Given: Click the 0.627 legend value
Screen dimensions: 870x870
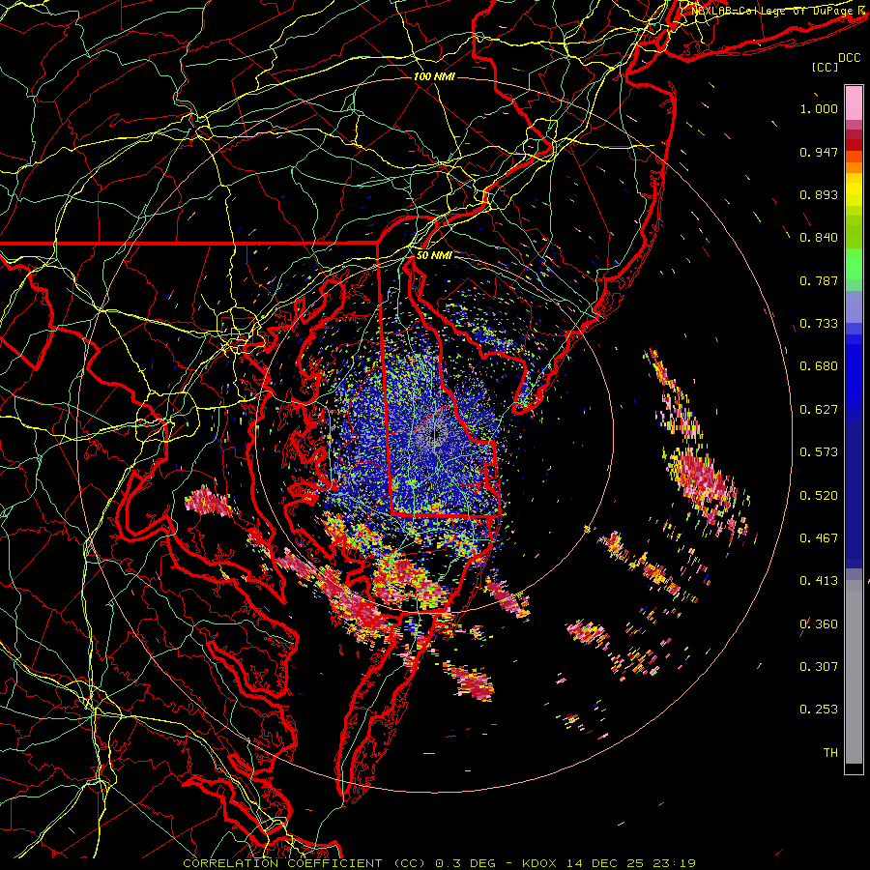Looking at the screenshot, I should tap(819, 410).
